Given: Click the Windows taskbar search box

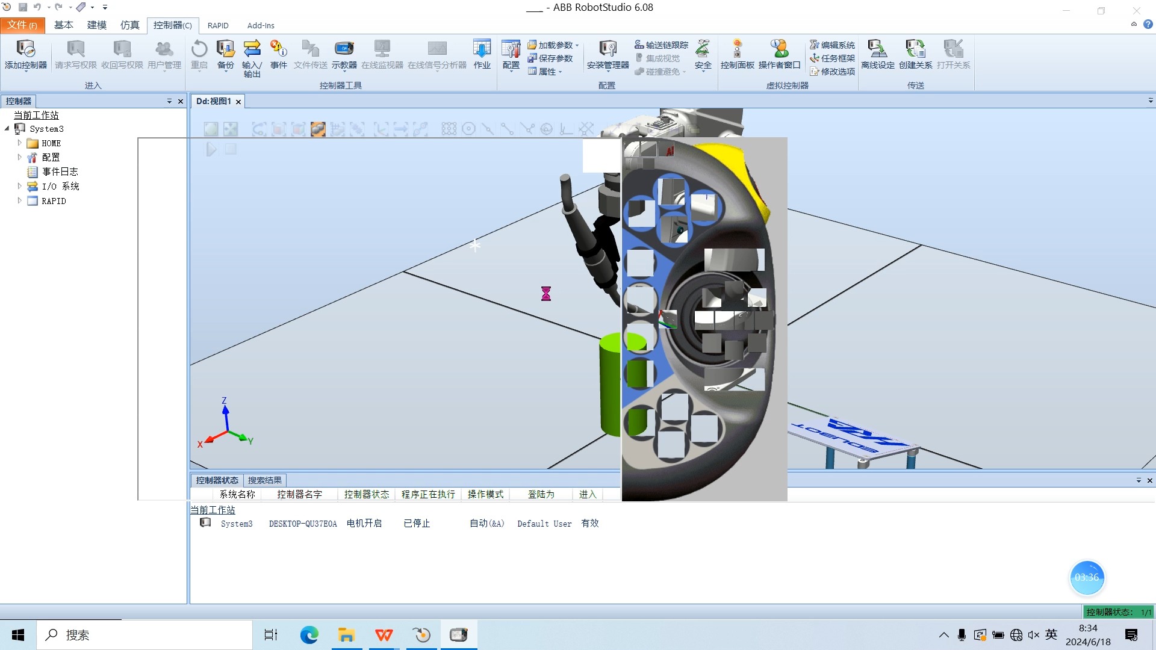Looking at the screenshot, I should 144,635.
